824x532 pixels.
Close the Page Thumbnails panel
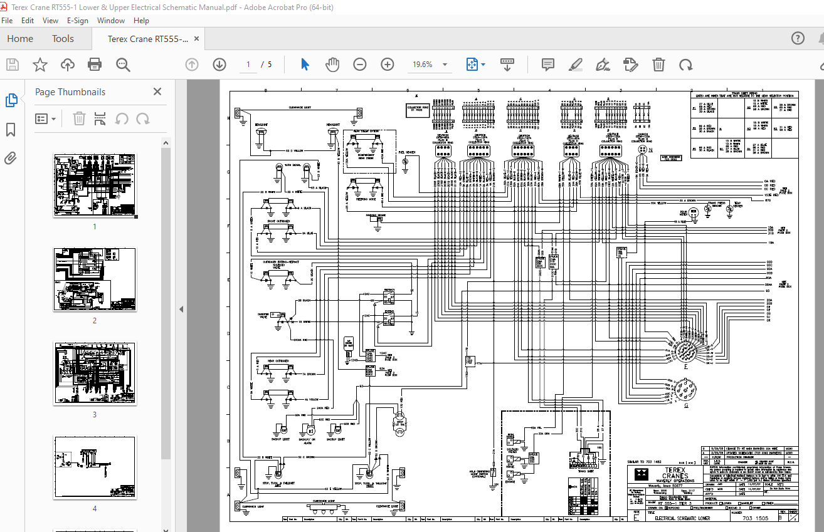pos(157,91)
